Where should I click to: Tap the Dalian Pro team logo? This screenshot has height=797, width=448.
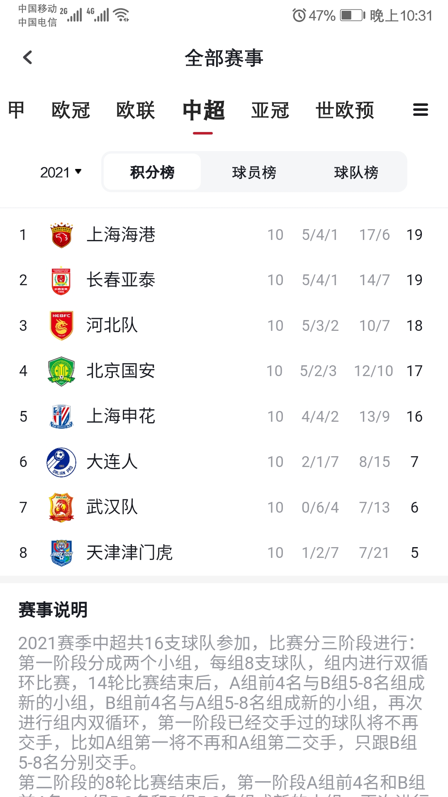[61, 462]
